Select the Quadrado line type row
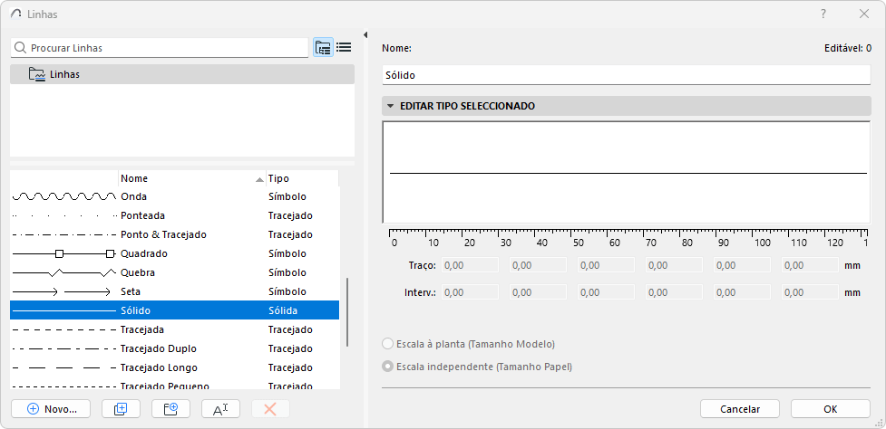The image size is (886, 429). pos(175,253)
